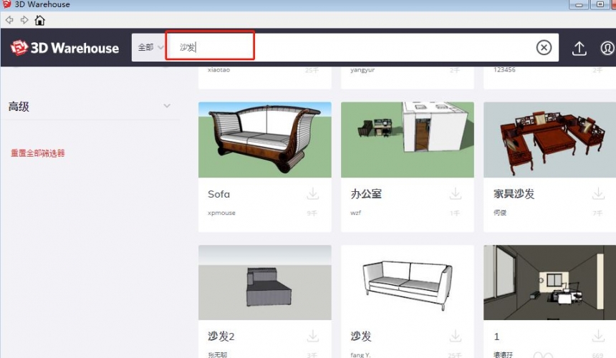Download the 办公室 model
Viewport: 616px width, 358px height.
pos(456,193)
